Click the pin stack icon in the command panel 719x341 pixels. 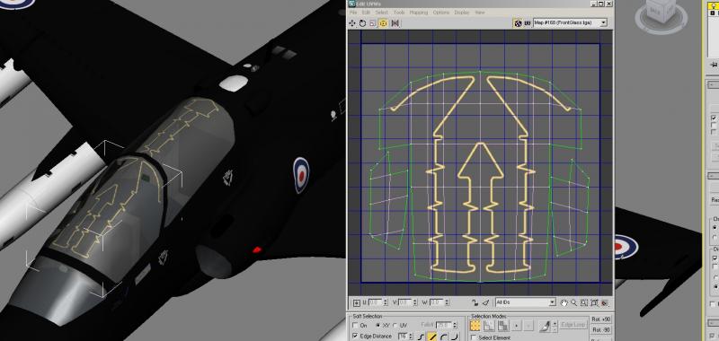[x=714, y=65]
